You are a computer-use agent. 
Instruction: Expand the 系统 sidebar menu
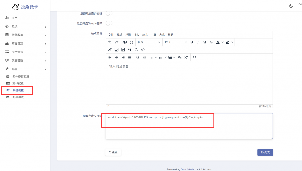(x=25, y=26)
